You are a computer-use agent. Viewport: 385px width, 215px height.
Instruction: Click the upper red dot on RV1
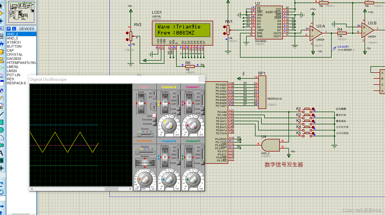(x=224, y=27)
